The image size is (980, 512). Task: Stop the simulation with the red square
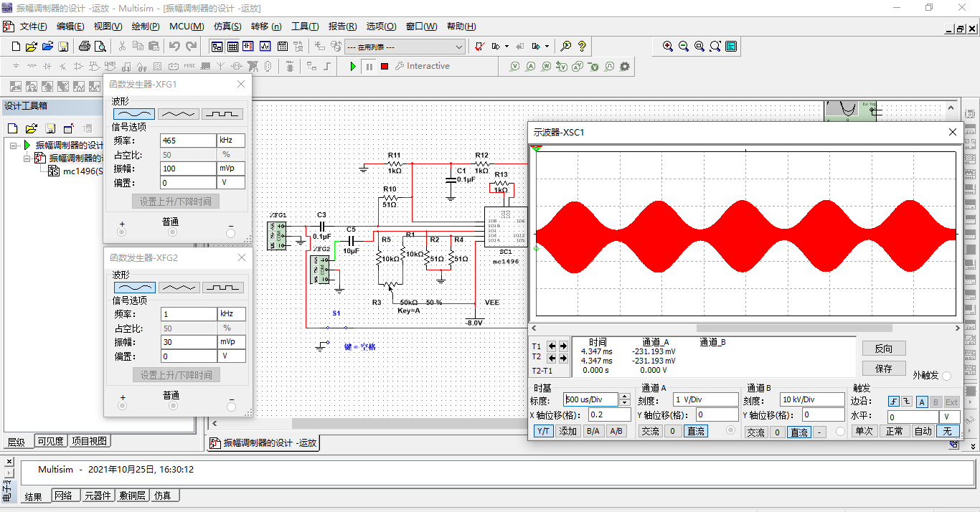point(385,66)
